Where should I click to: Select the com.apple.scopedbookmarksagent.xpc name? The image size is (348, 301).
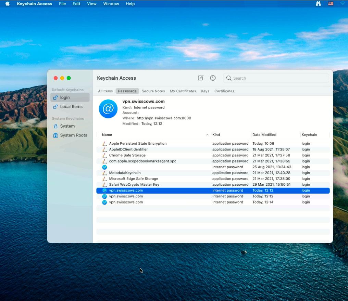[143, 161]
